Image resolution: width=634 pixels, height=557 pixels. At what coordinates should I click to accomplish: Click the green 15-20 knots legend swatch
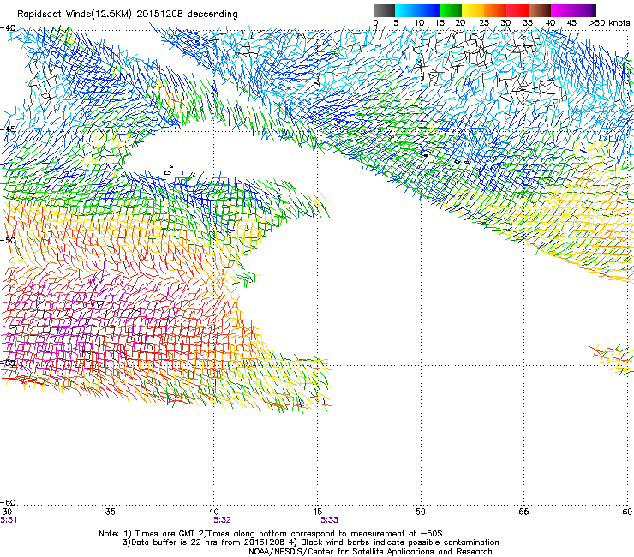(451, 10)
